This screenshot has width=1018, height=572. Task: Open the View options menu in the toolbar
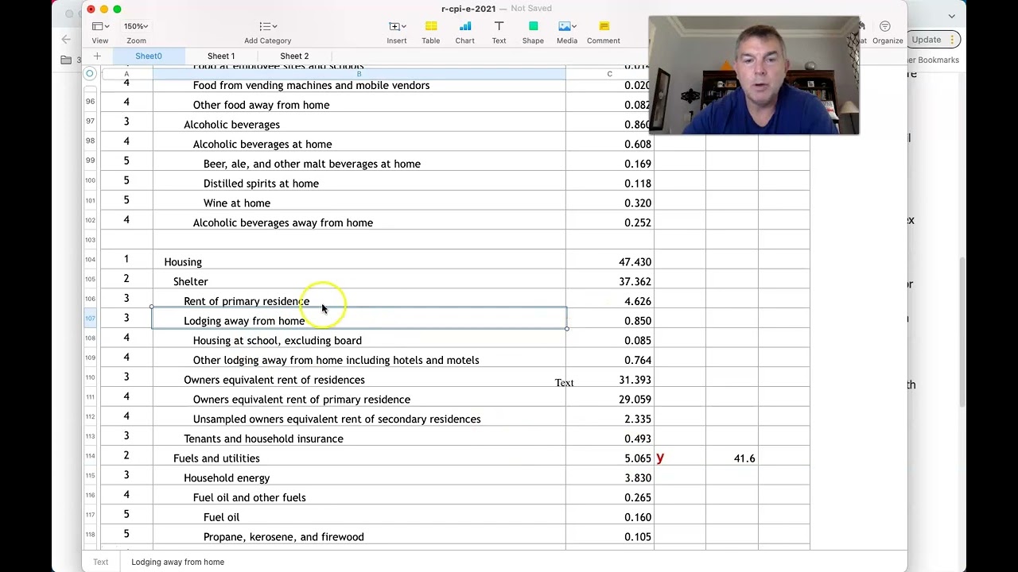tap(99, 32)
